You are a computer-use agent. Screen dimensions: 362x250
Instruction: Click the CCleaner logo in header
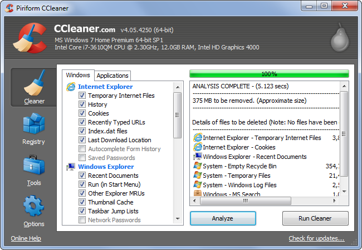click(x=30, y=38)
